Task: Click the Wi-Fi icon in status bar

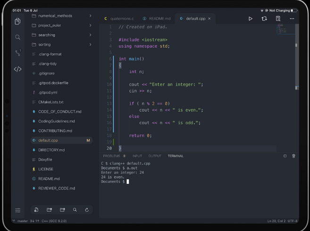Action: tap(262, 10)
